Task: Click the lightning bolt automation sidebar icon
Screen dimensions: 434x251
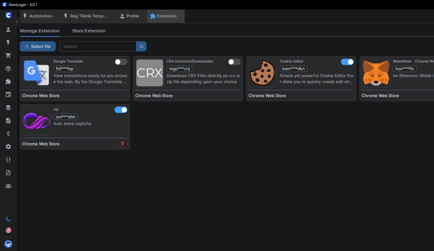Action: [x=8, y=43]
